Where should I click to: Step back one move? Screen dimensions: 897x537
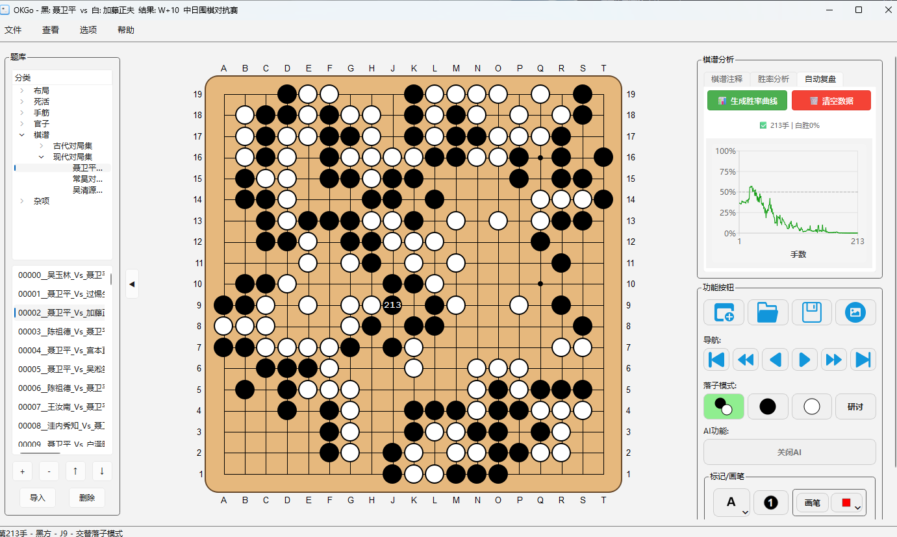pos(775,359)
